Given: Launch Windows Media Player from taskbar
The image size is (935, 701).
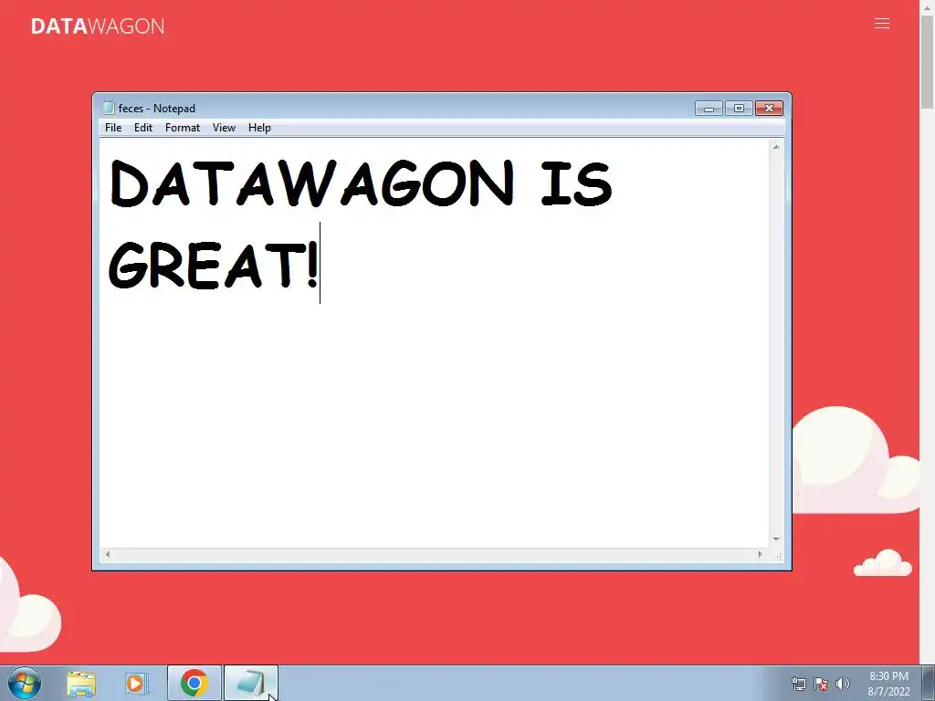Looking at the screenshot, I should (136, 684).
